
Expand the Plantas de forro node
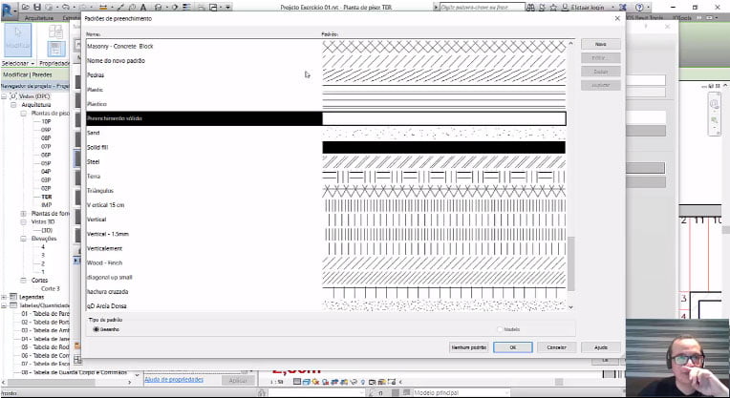coord(23,214)
